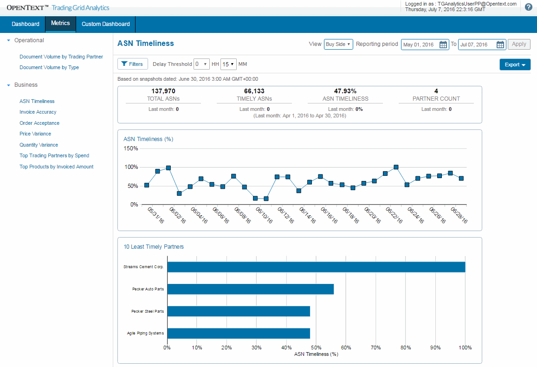Collapse the Operational section arrow
537x367 pixels.
8,40
